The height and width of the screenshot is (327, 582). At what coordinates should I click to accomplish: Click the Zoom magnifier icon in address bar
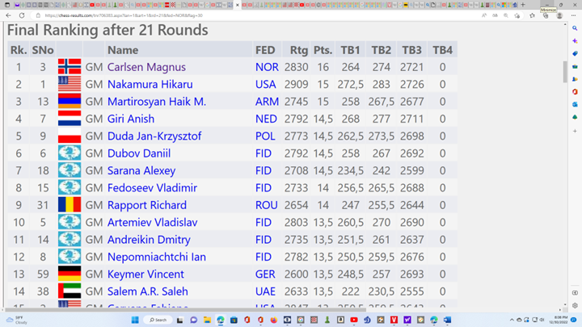(x=506, y=15)
